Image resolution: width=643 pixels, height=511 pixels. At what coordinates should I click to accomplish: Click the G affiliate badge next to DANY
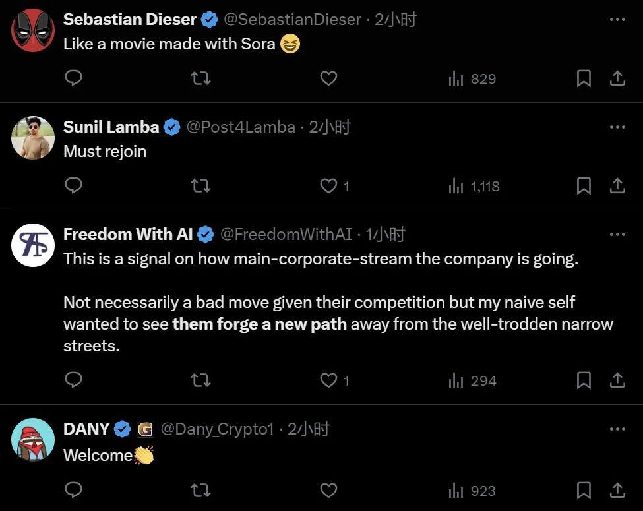[144, 429]
